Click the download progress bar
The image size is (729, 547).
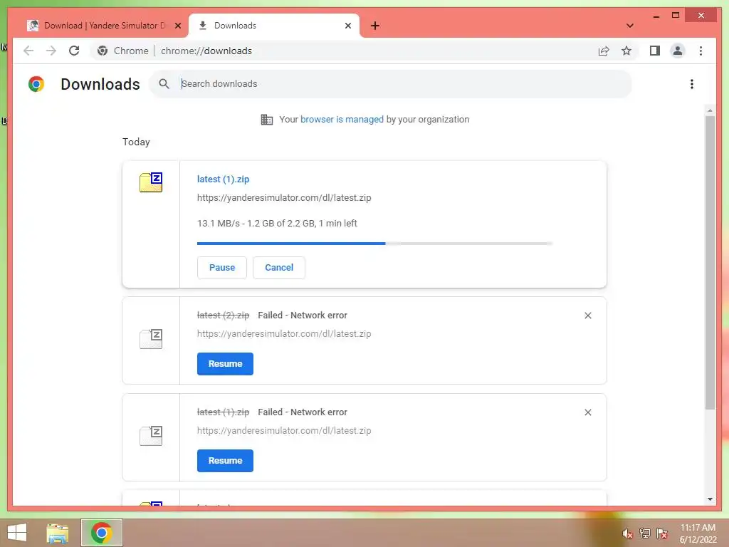(x=374, y=244)
